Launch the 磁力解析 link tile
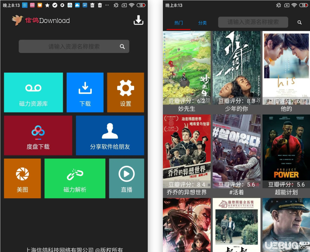 point(75,178)
